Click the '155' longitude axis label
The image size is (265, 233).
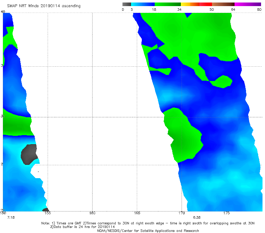click(x=48, y=213)
